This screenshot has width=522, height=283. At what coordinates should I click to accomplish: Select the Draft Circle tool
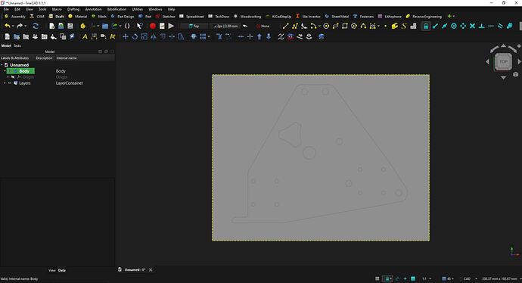click(x=326, y=26)
